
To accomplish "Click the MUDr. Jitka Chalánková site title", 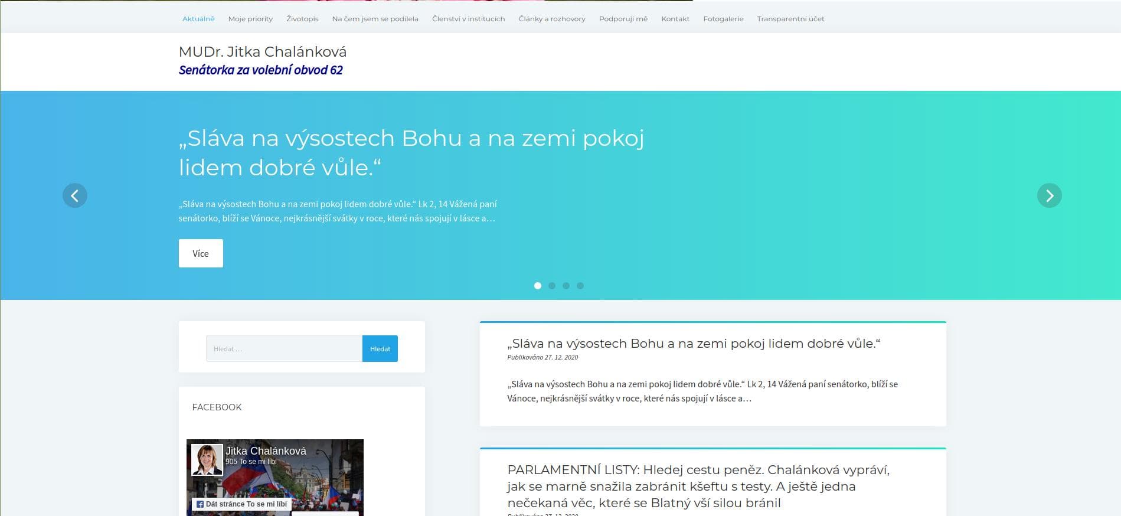I will pyautogui.click(x=263, y=52).
